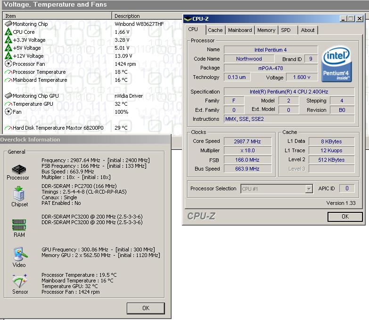Click the CPU Core voltage icon
Image resolution: width=369 pixels, height=320 pixels.
[x=8, y=31]
